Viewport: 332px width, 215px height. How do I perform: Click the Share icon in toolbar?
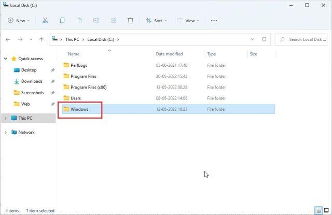113,21
